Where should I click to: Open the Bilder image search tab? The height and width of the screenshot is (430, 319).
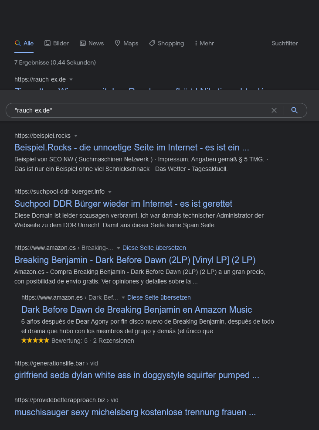click(57, 43)
